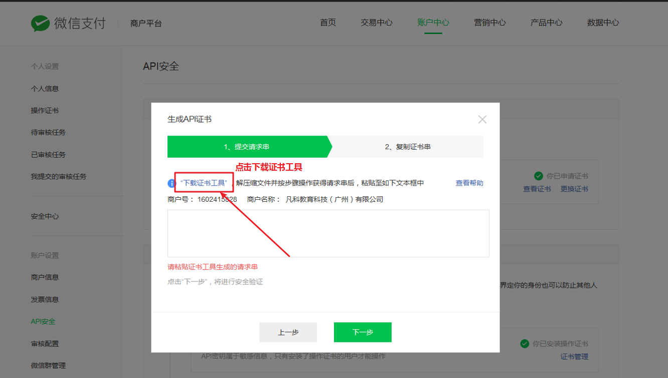Click inside the request string text box

(328, 233)
